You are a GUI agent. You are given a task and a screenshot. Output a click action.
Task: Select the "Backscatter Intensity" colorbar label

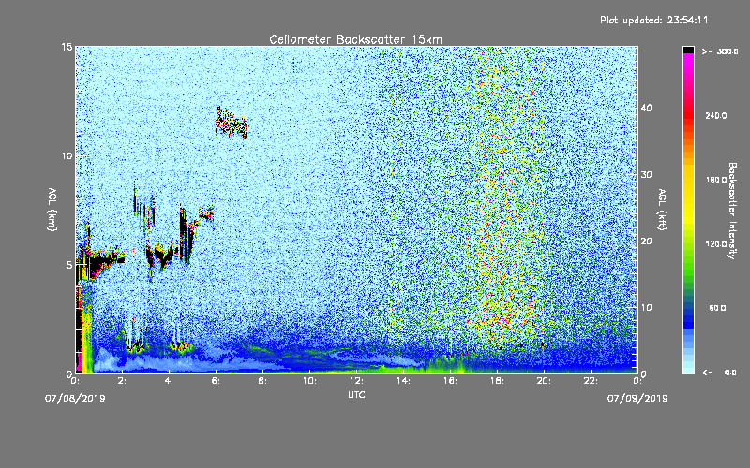[732, 211]
